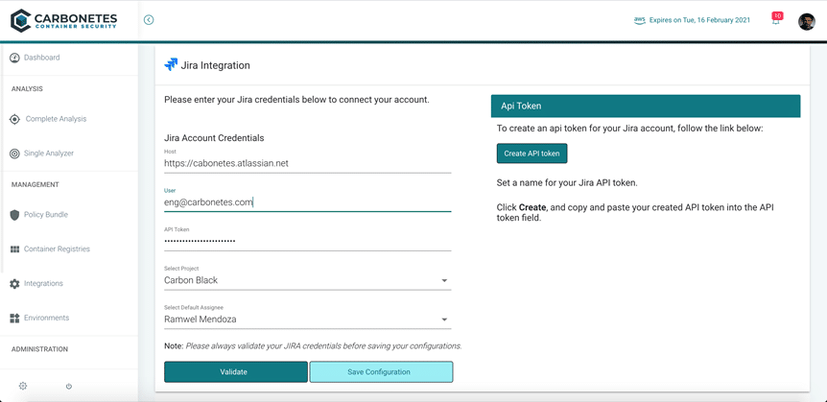The height and width of the screenshot is (402, 827).
Task: Click the User email field
Action: pos(308,202)
